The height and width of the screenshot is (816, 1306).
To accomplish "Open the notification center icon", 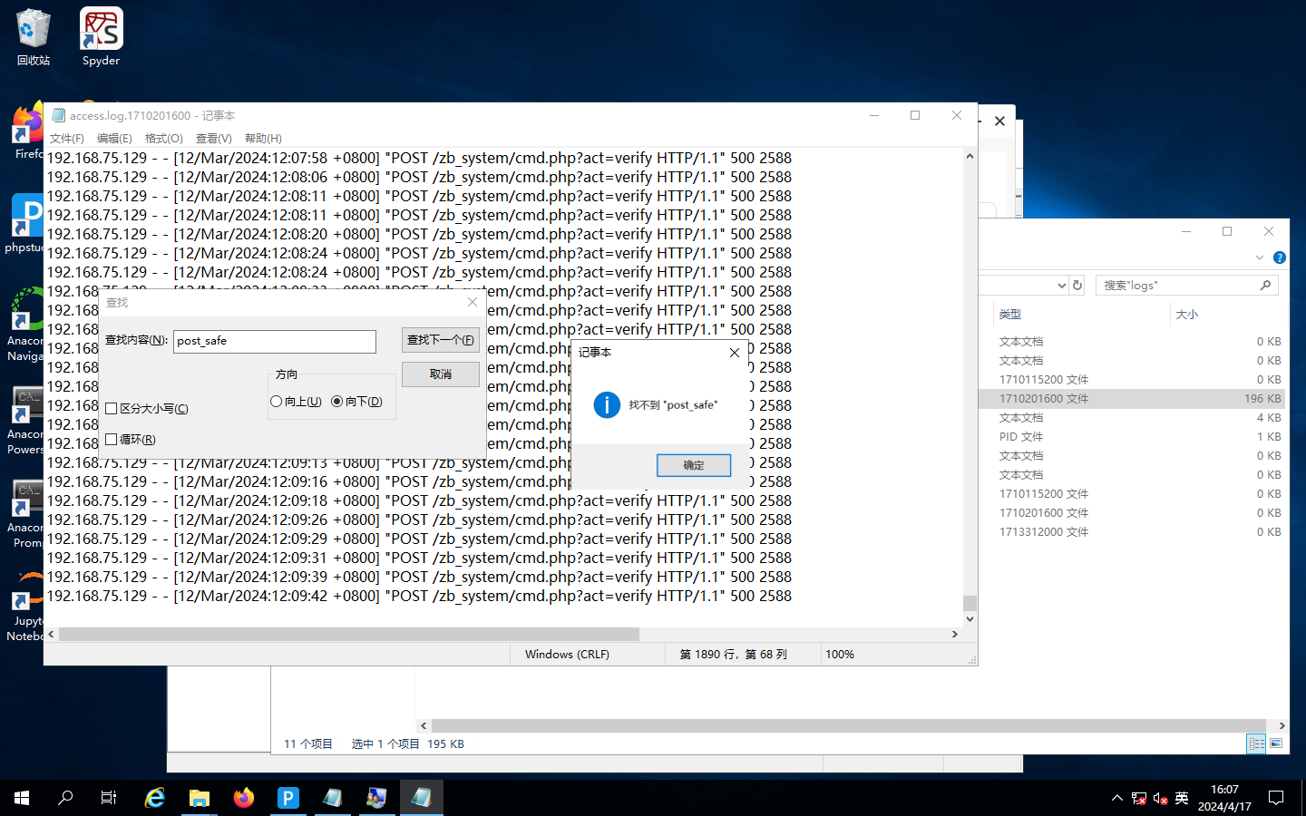I will pos(1276,798).
